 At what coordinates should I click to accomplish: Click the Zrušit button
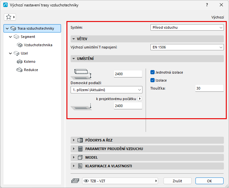coord(178,181)
